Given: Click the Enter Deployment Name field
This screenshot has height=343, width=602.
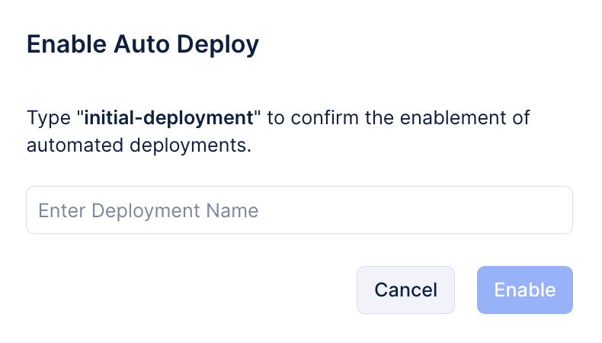Looking at the screenshot, I should click(299, 210).
